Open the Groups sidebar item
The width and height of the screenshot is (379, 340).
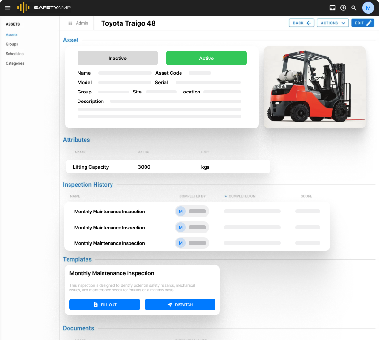[x=12, y=44]
